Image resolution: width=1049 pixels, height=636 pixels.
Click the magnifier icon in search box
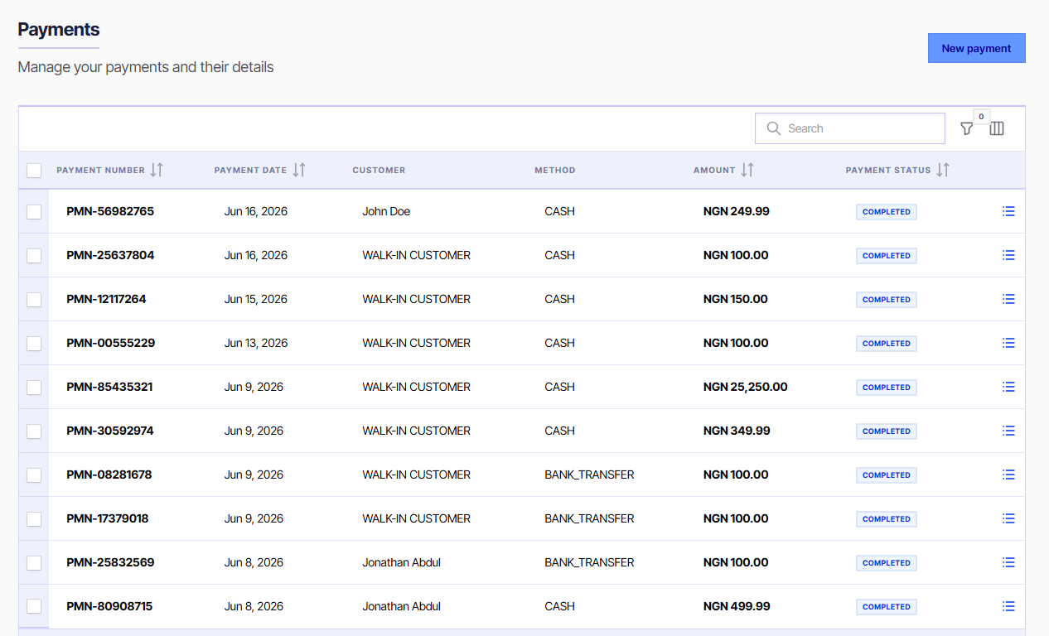pos(774,128)
